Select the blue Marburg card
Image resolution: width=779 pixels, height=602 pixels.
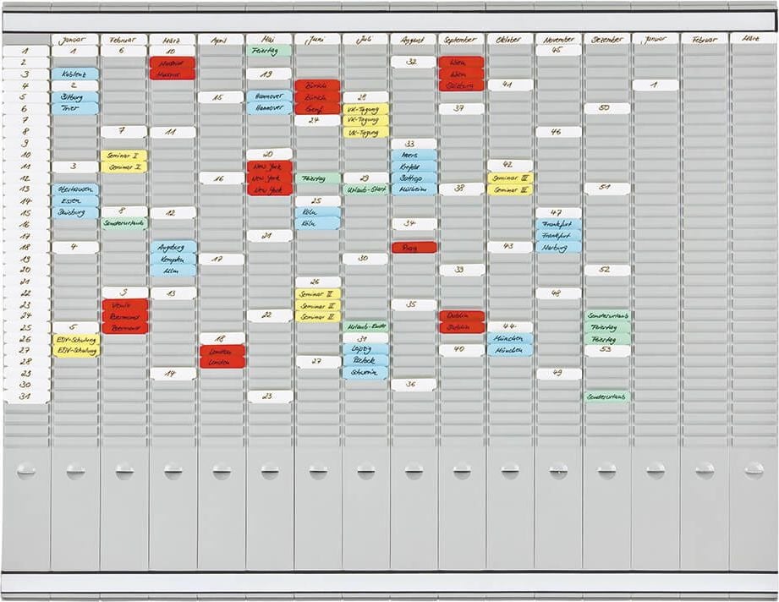(x=558, y=247)
